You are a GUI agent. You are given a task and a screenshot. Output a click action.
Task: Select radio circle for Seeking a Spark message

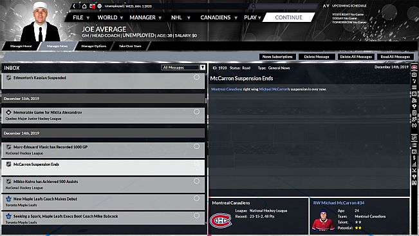point(197,215)
